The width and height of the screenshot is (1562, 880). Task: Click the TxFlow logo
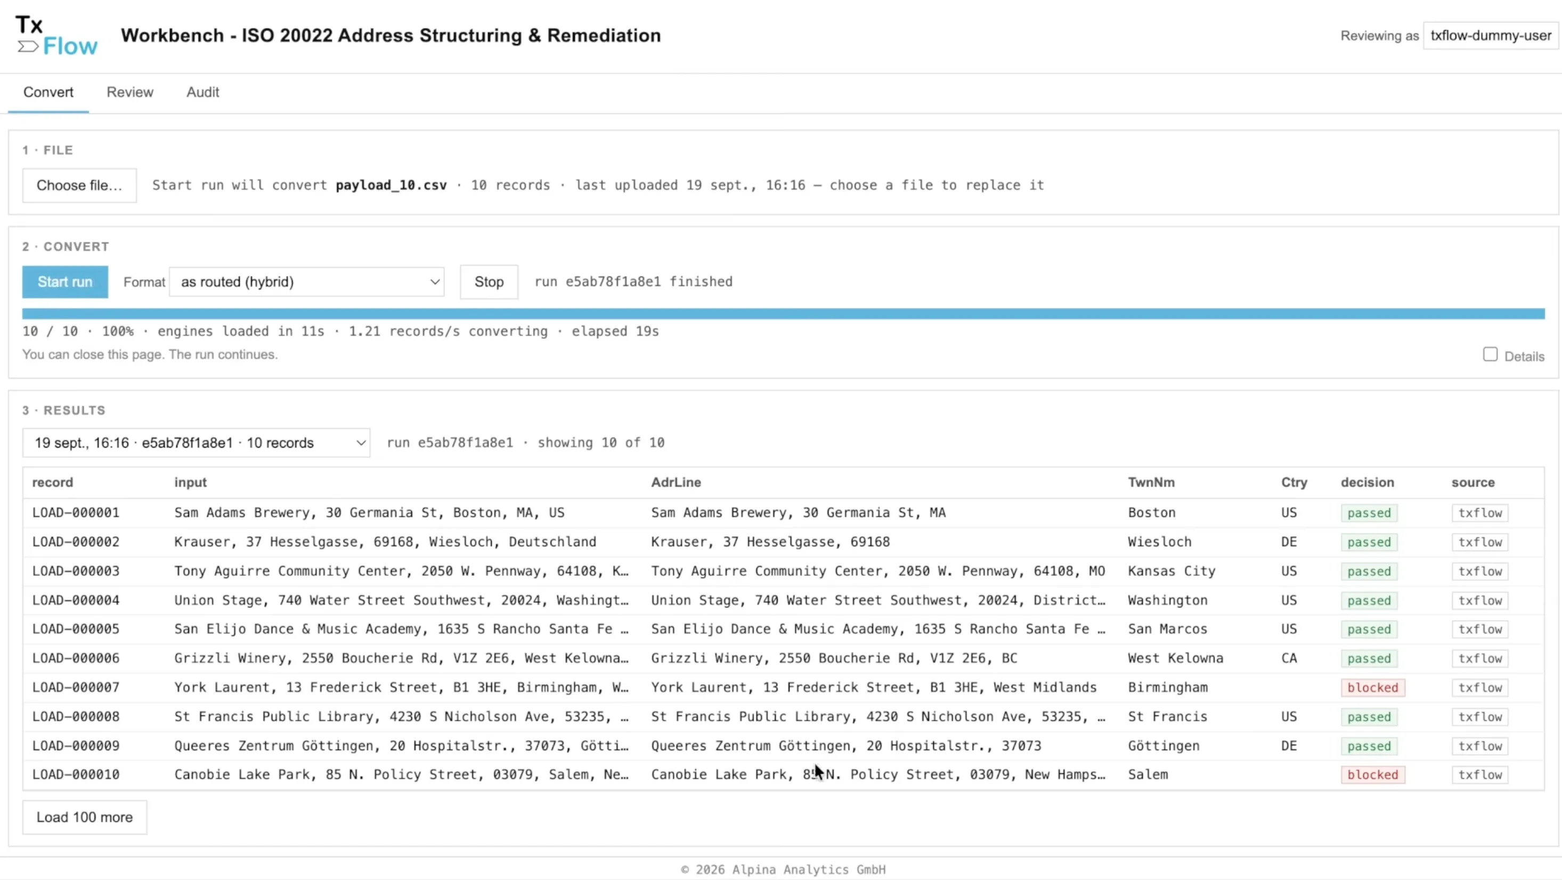pos(56,36)
